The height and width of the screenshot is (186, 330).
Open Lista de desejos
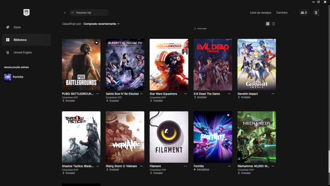click(x=260, y=13)
